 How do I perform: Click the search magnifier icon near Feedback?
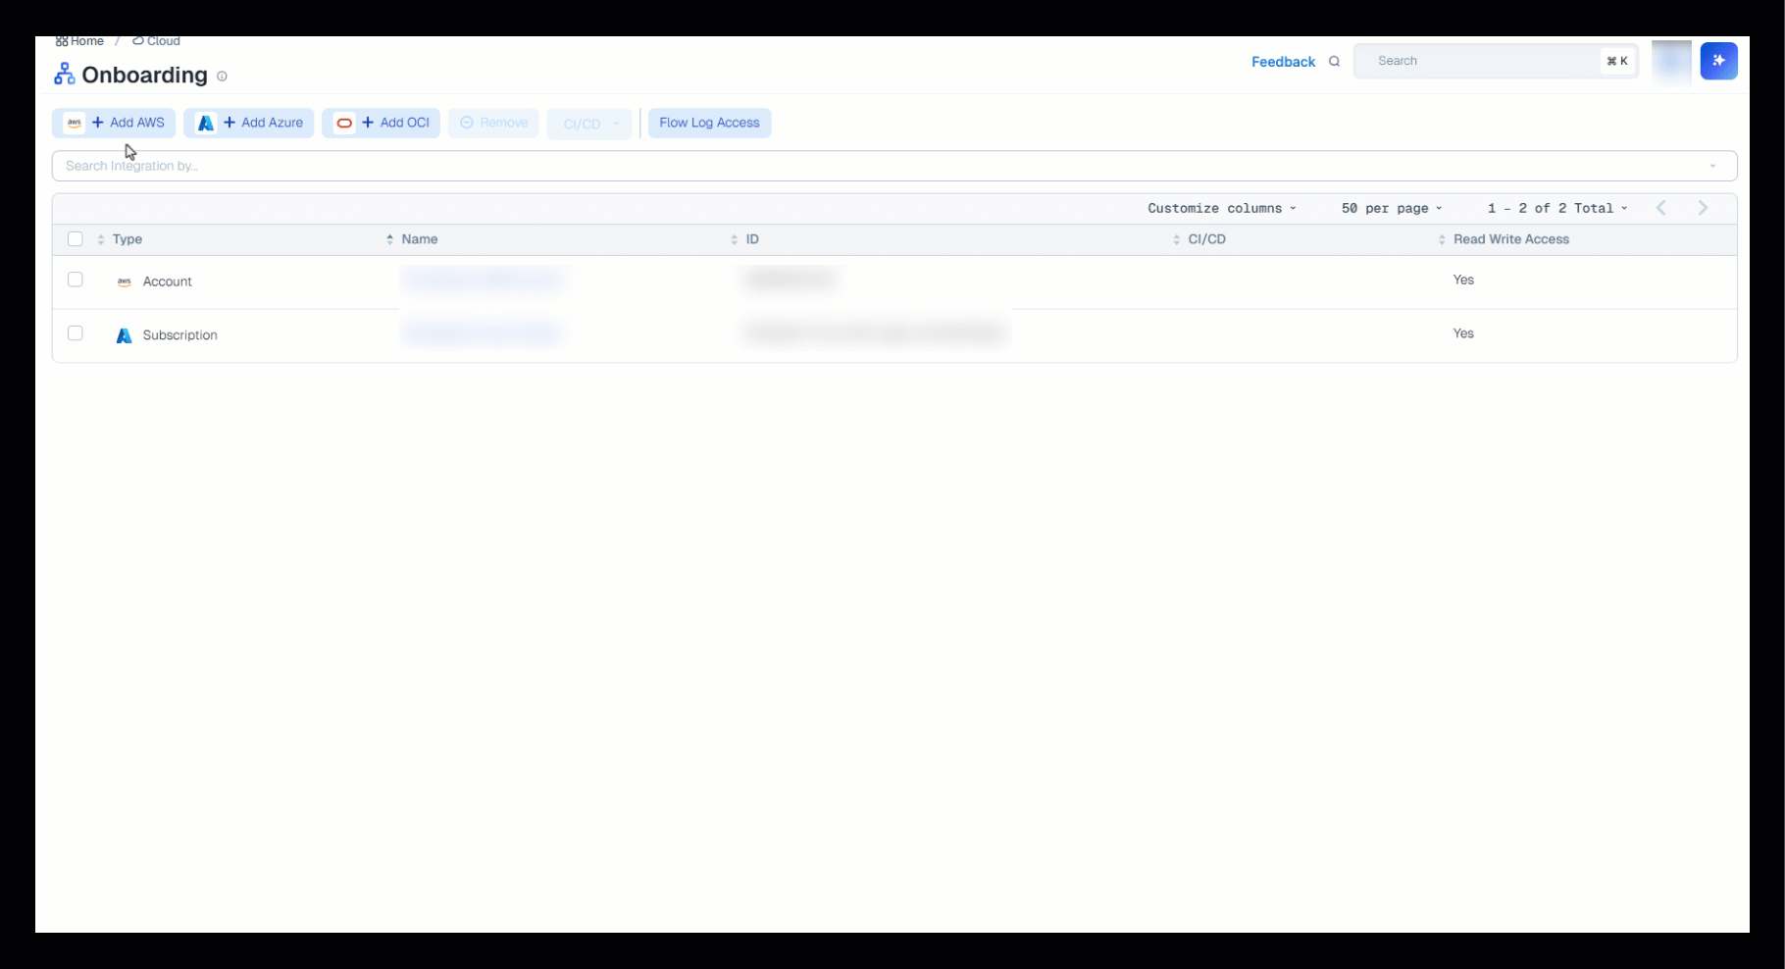coord(1334,62)
